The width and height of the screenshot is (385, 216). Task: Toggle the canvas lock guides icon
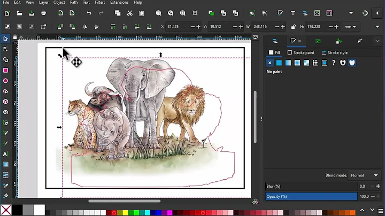15,37
